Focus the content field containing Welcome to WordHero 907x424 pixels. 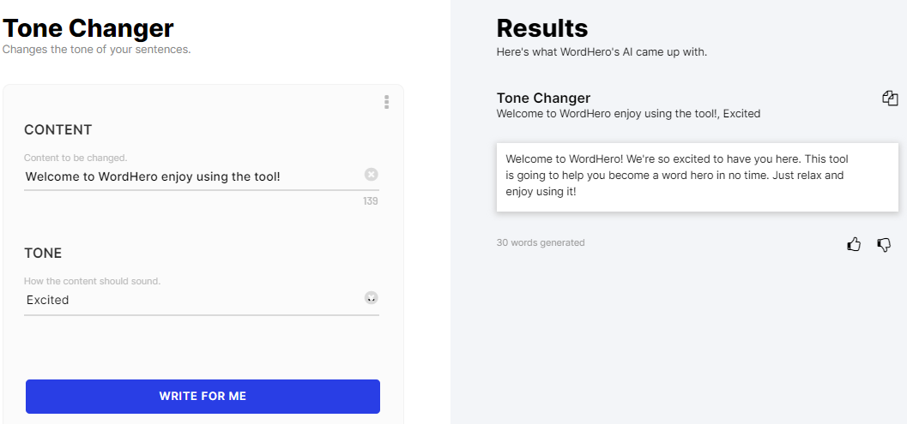(193, 176)
